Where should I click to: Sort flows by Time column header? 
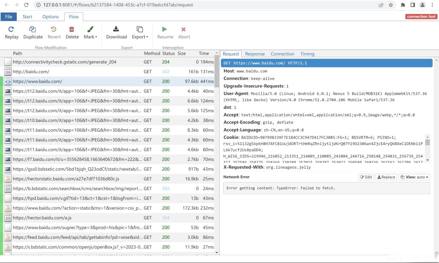[204, 53]
